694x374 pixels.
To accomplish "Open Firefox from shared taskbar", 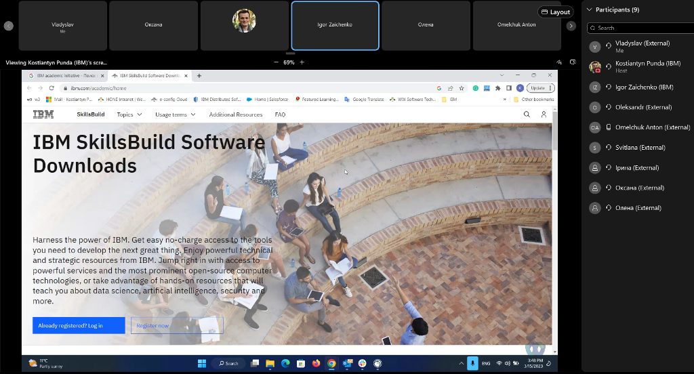I will (316, 364).
